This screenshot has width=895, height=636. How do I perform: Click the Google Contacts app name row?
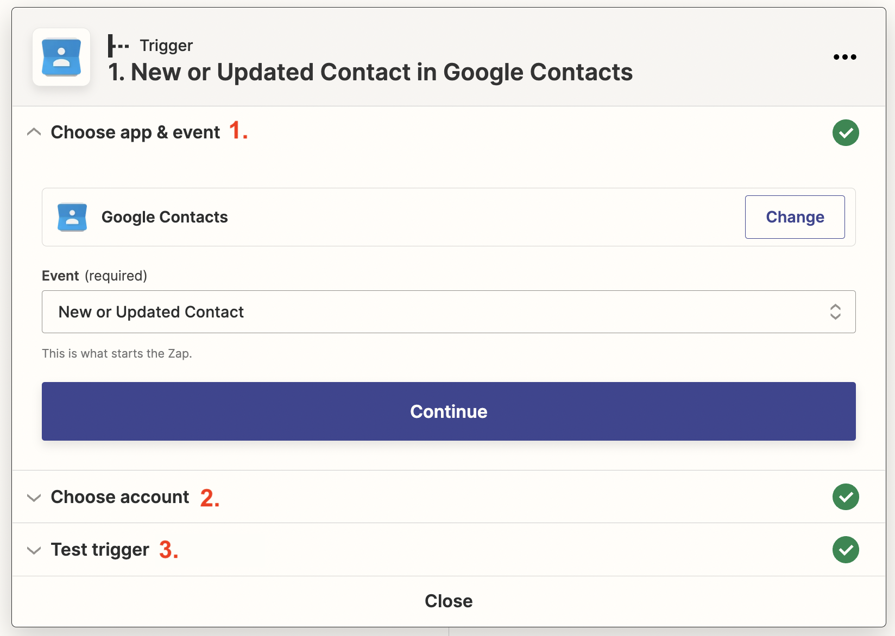coord(165,217)
